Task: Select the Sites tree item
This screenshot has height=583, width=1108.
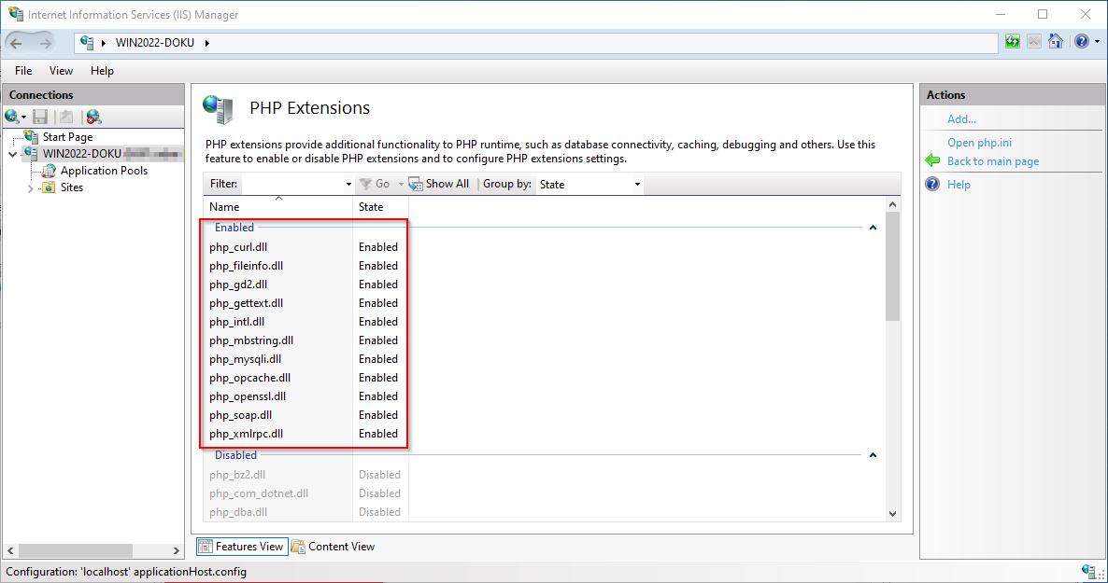Action: point(72,187)
